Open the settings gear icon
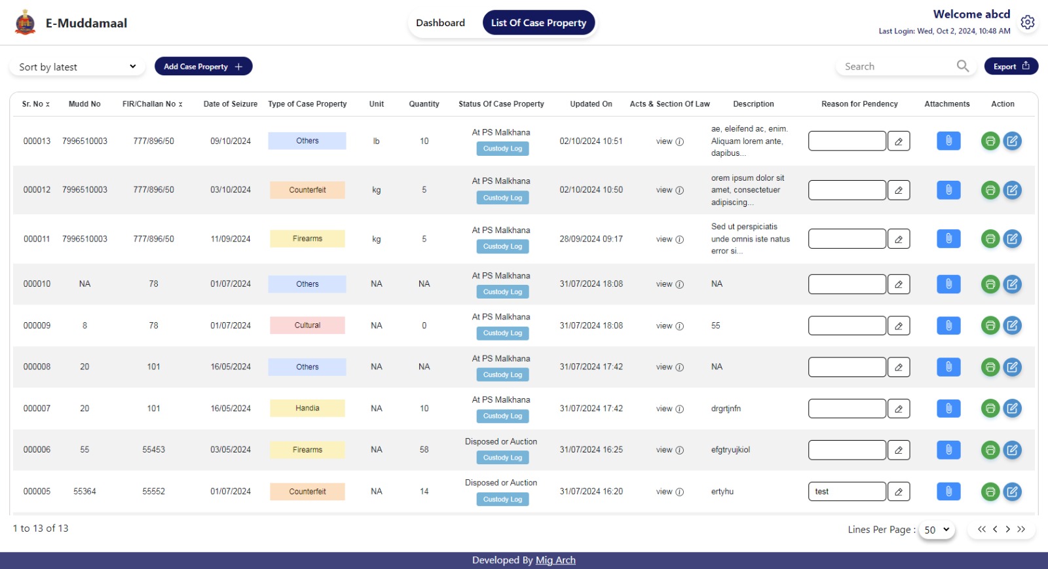 [1028, 22]
